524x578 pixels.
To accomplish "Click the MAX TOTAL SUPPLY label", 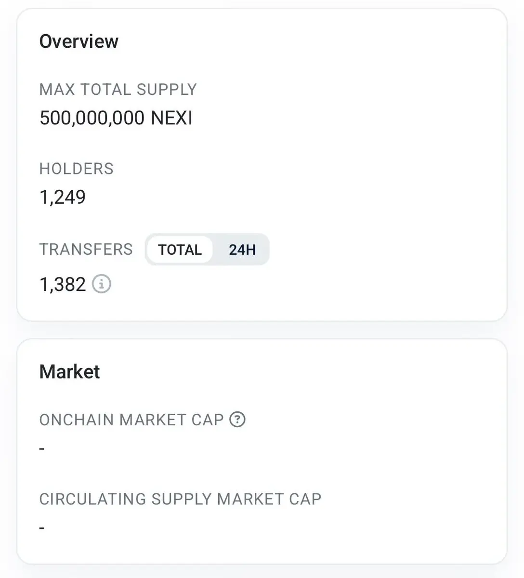I will tap(118, 90).
